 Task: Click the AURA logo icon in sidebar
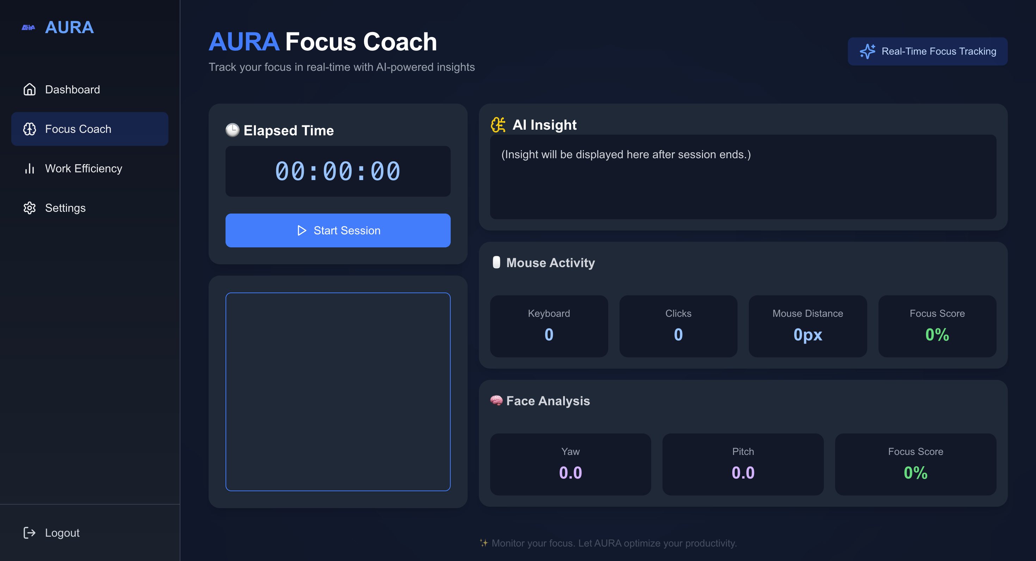[28, 27]
